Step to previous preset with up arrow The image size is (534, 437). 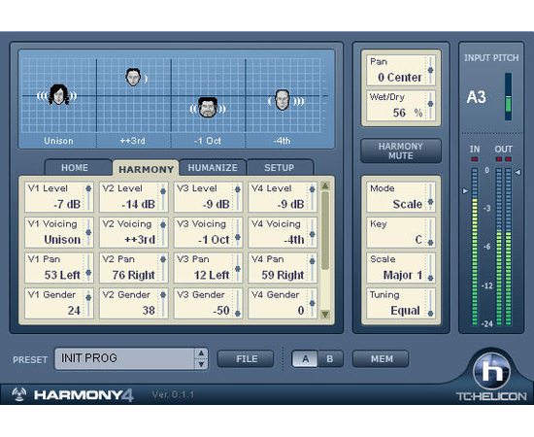point(201,353)
